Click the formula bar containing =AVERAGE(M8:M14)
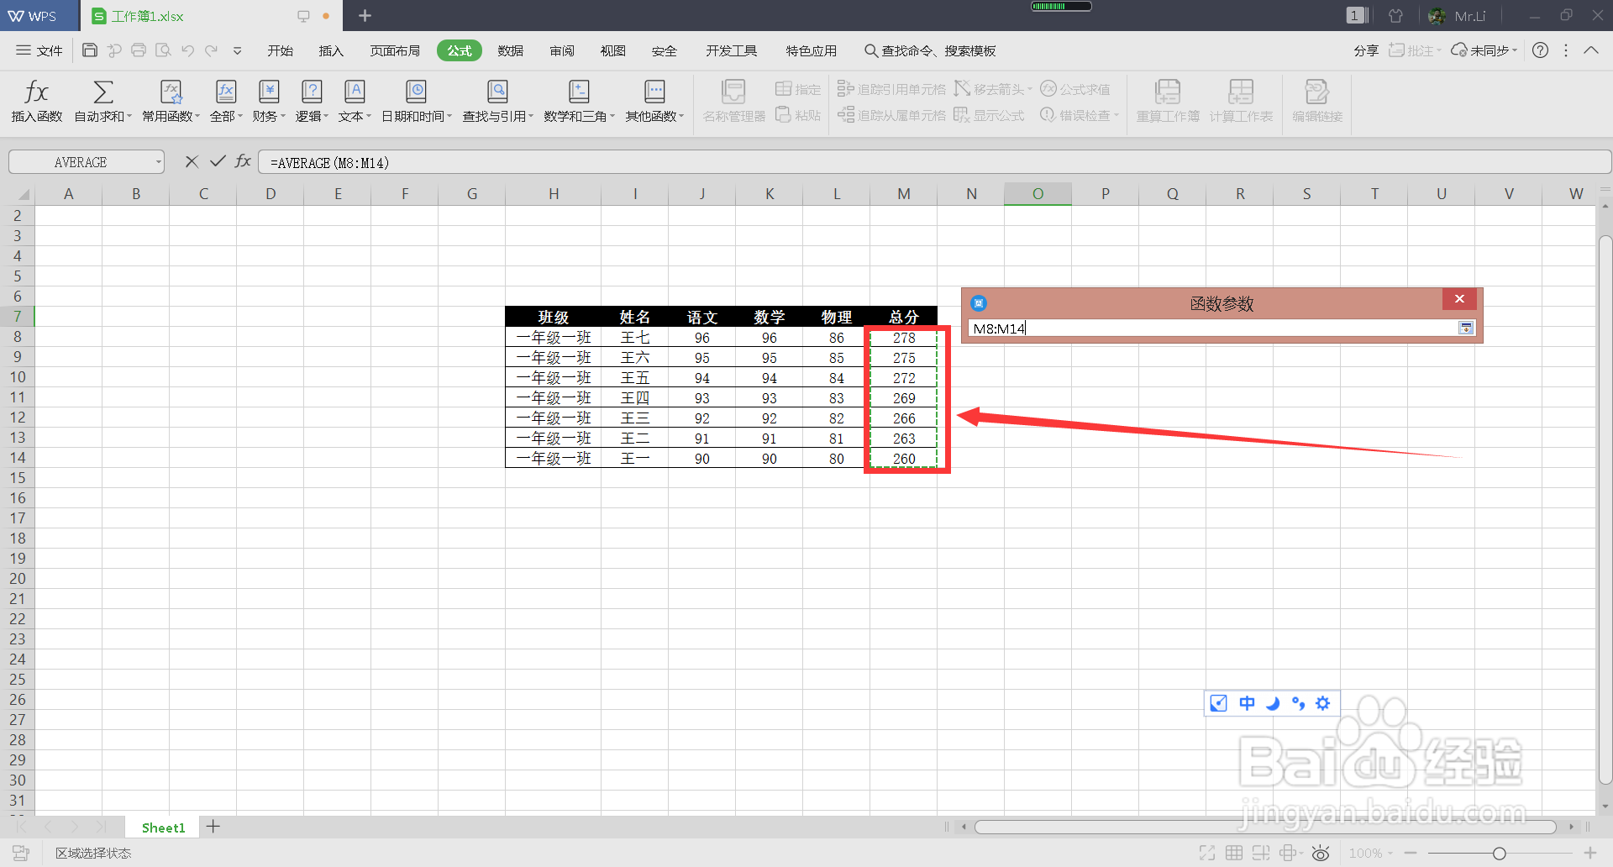 (934, 162)
